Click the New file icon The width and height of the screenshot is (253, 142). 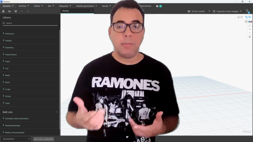point(4,11)
